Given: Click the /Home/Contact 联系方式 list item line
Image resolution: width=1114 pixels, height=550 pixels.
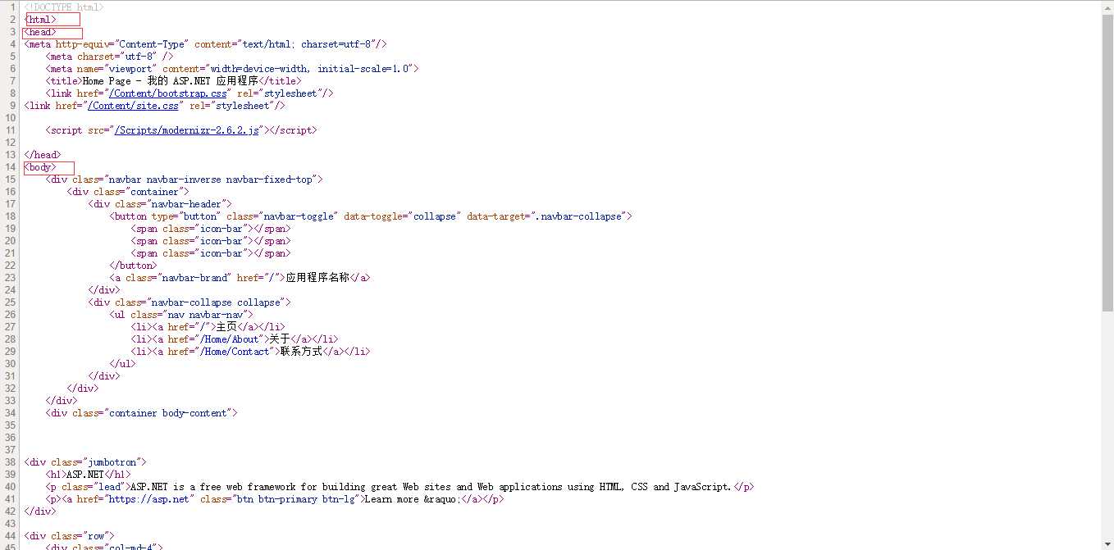Looking at the screenshot, I should point(250,352).
